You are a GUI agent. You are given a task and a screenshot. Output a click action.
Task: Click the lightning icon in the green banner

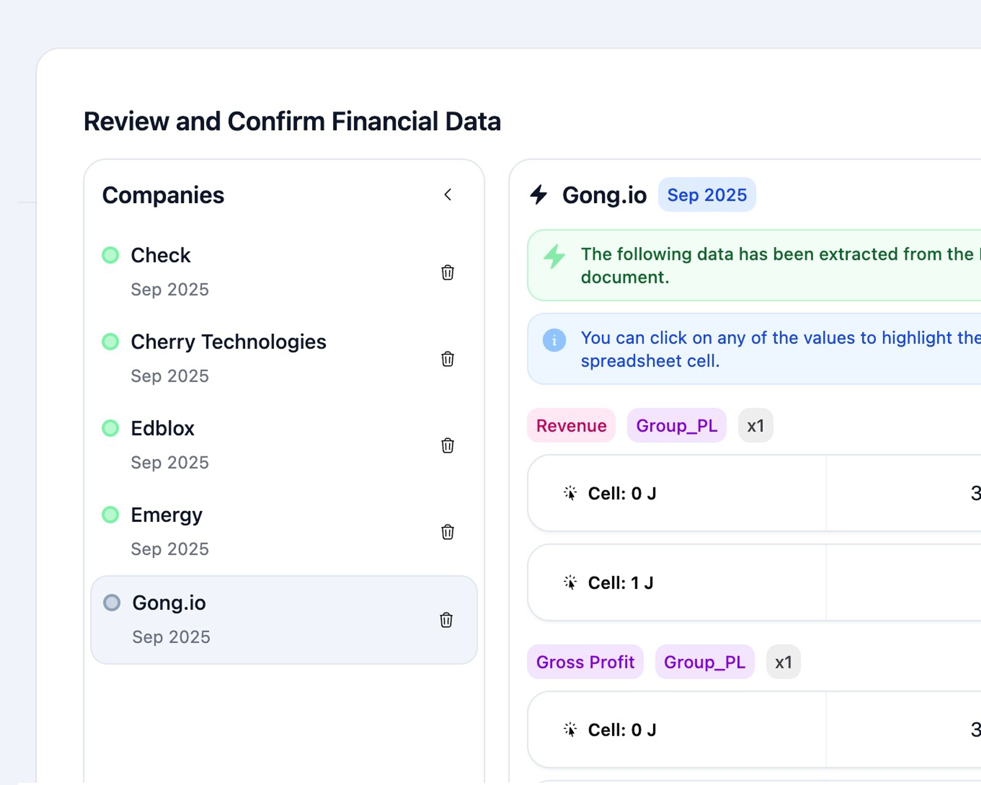coord(554,255)
